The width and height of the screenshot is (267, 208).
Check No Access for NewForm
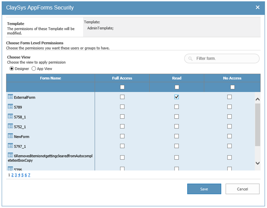(230, 136)
